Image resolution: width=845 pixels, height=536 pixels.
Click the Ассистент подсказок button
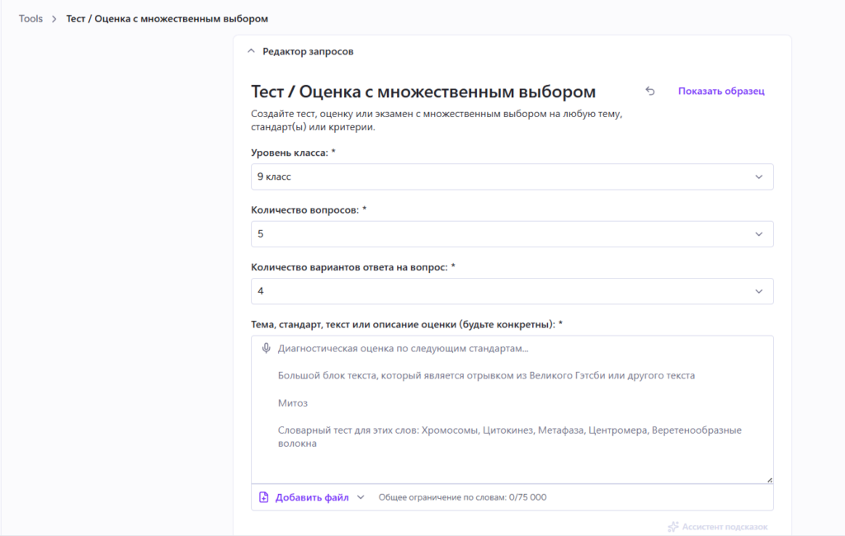pyautogui.click(x=718, y=527)
